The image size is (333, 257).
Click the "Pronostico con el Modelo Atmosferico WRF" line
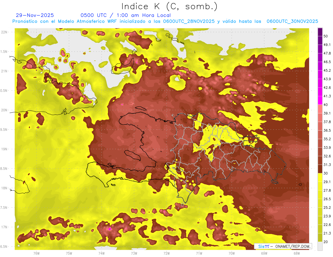(x=165, y=21)
